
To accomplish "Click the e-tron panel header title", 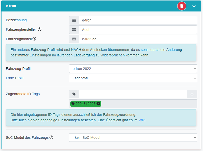I will click(x=11, y=6).
